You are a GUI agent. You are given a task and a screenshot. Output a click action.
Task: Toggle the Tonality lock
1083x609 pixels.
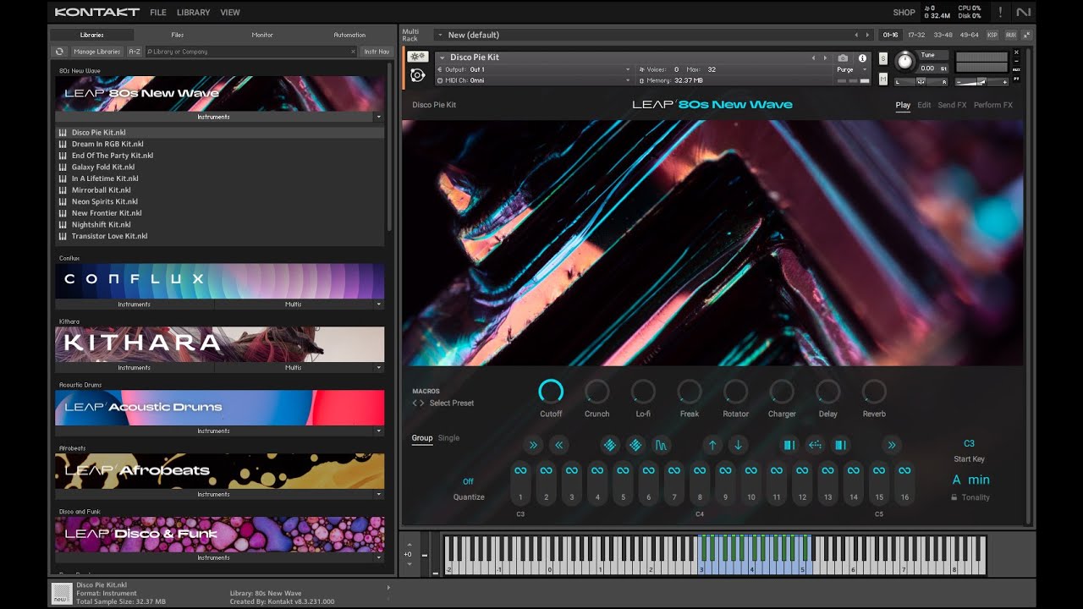point(954,497)
